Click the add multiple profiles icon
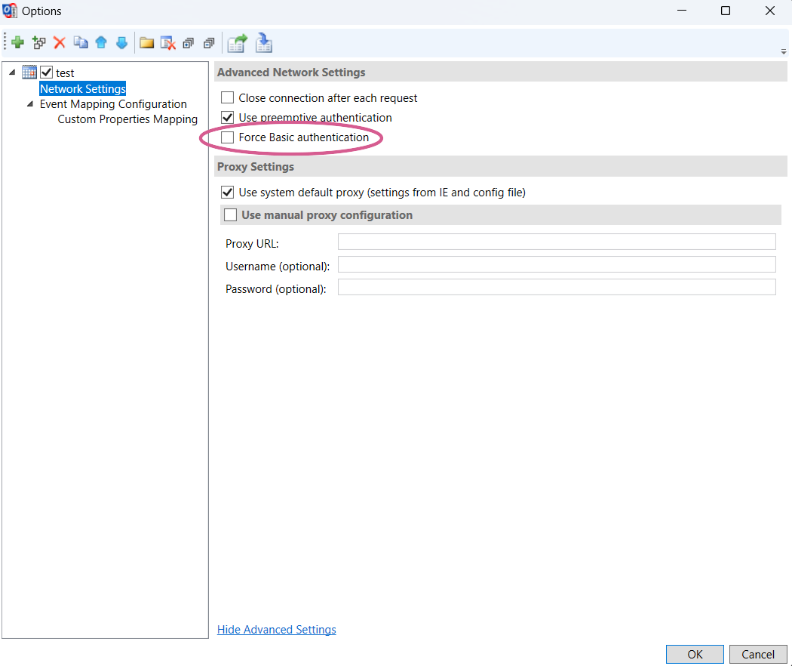792x666 pixels. [x=39, y=43]
